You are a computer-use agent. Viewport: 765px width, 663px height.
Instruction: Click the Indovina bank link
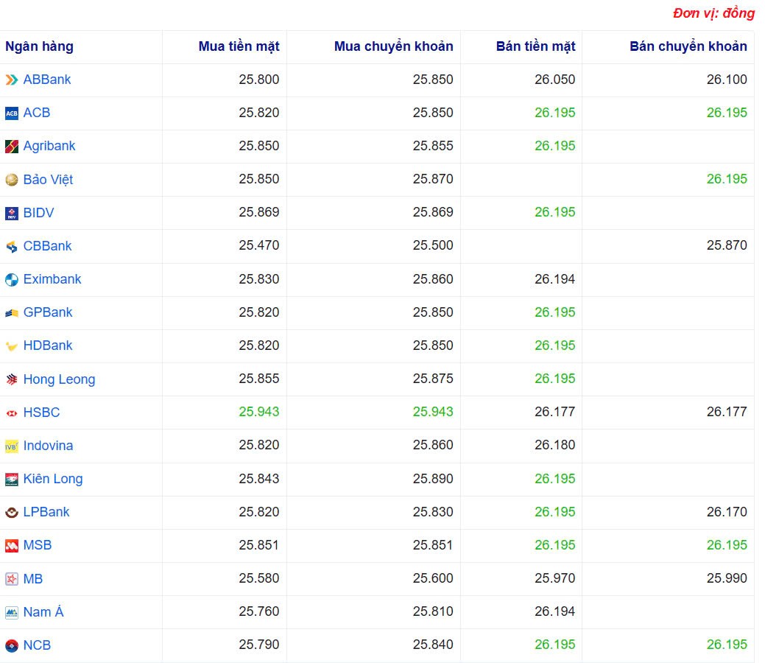pyautogui.click(x=48, y=445)
